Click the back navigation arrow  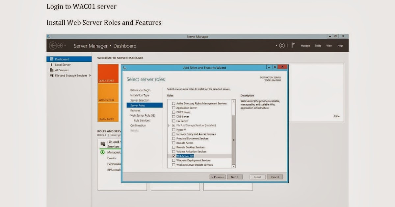point(53,46)
